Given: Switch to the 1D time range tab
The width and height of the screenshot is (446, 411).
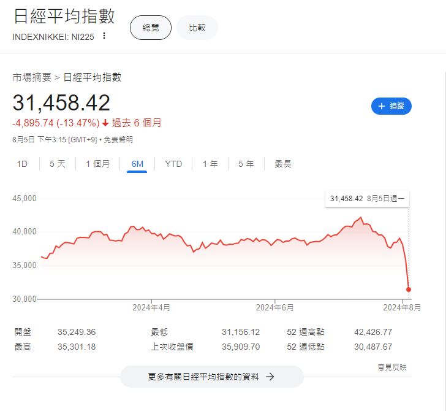Looking at the screenshot, I should [x=22, y=164].
